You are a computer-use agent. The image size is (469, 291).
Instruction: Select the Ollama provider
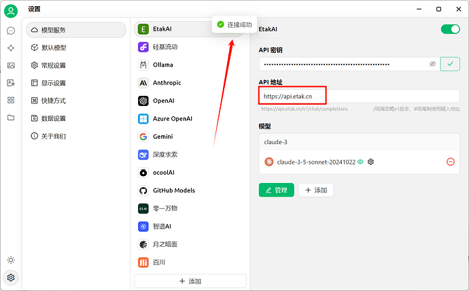tap(188, 65)
